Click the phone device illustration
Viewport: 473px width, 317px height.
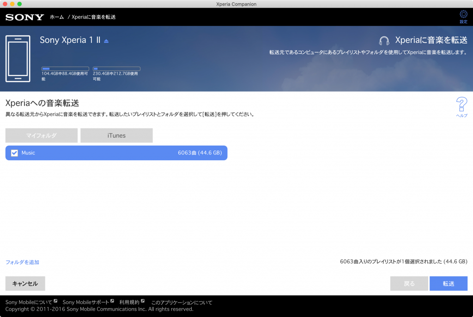[x=18, y=59]
